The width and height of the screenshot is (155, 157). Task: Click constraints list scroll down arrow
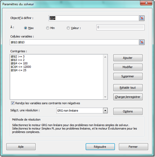105,97
